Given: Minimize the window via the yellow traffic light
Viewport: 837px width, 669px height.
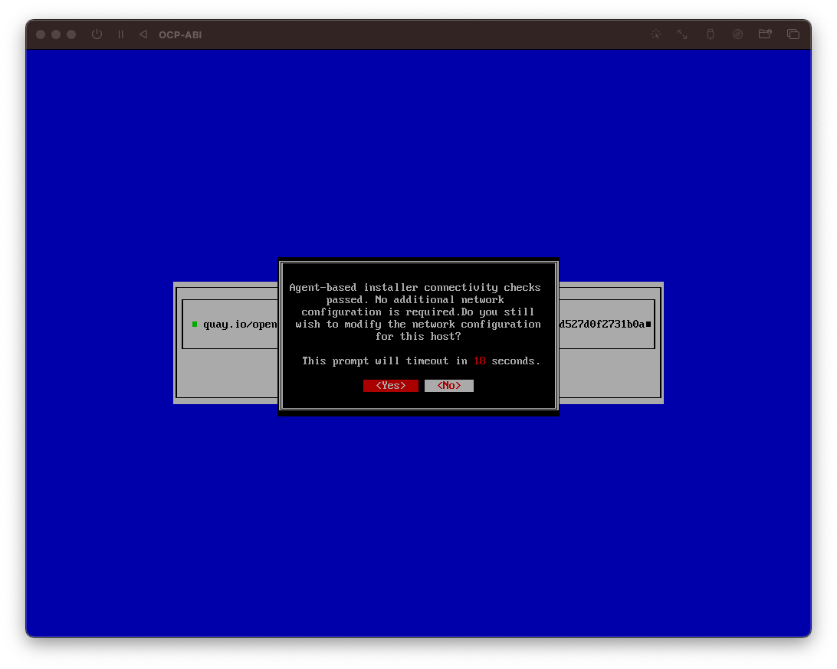Looking at the screenshot, I should (x=55, y=34).
